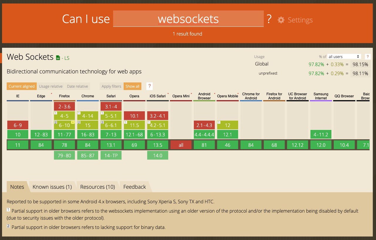Image resolution: width=376 pixels, height=240 pixels.
Task: Switch to Date relative view
Action: pyautogui.click(x=78, y=86)
